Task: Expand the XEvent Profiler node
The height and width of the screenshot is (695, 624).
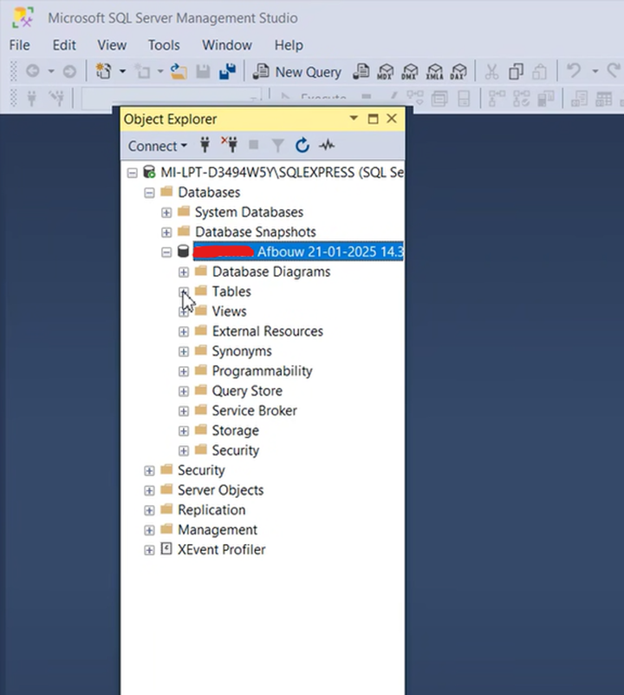Action: coord(149,550)
